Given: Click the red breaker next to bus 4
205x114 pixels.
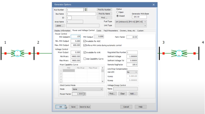Looking at the screenshot, I should coord(195,53).
